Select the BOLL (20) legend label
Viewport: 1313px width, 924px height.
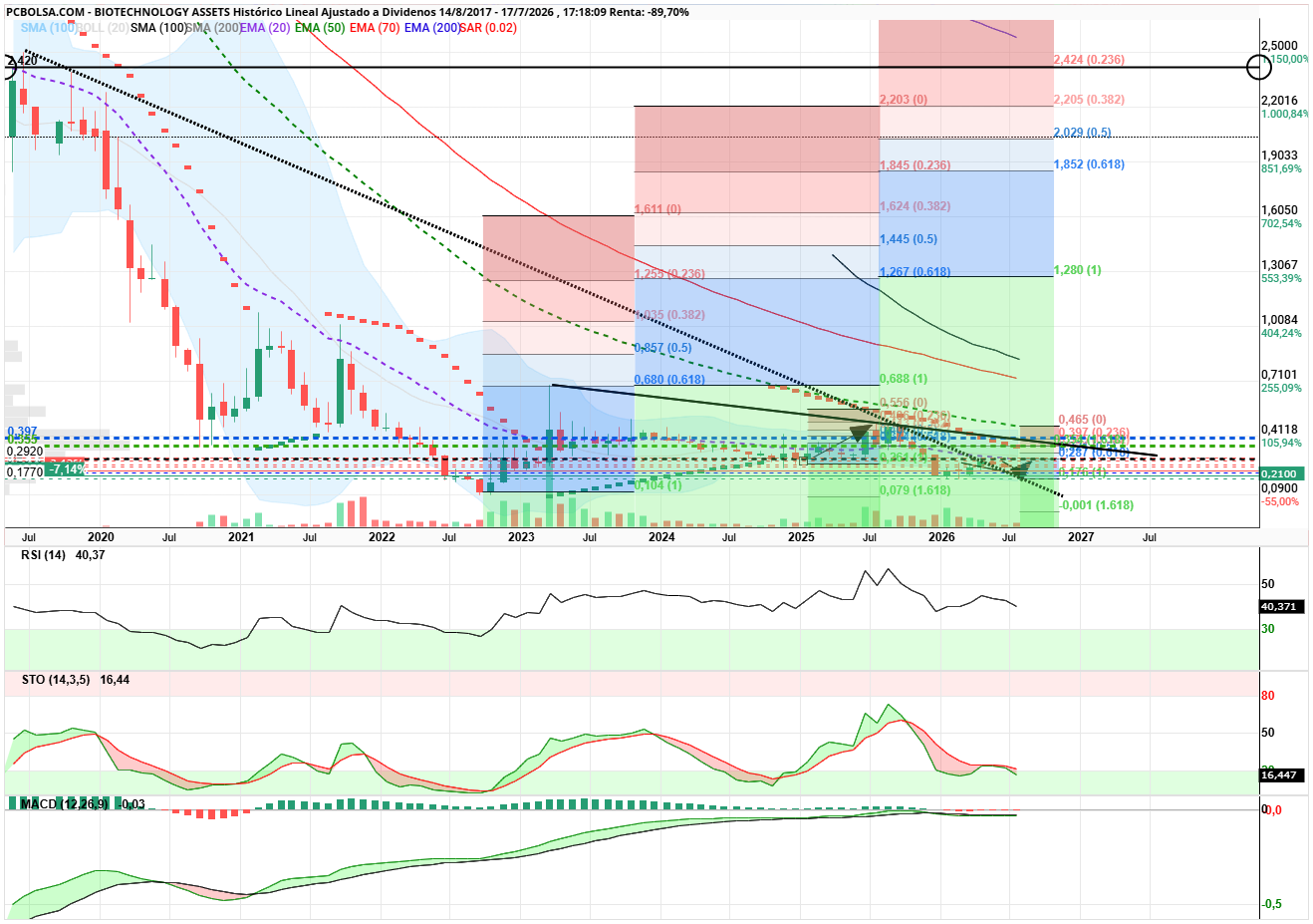104,28
